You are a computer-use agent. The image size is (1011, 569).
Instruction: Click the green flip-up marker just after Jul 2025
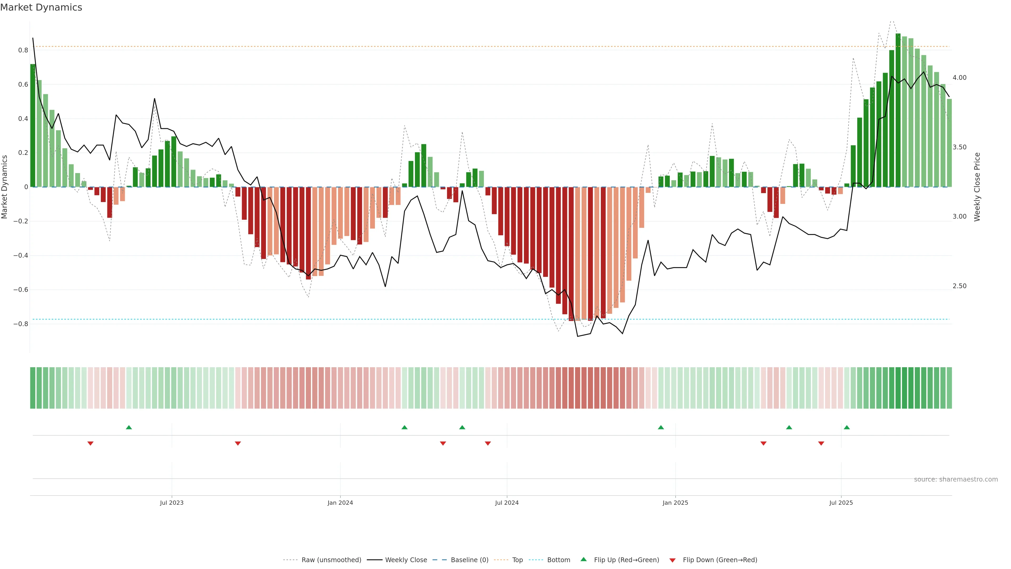coord(846,427)
